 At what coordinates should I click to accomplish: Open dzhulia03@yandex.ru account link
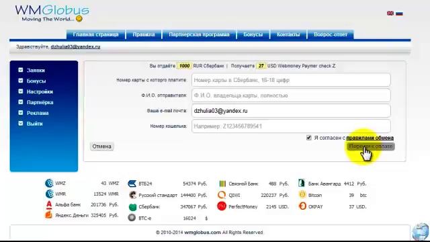tap(75, 46)
